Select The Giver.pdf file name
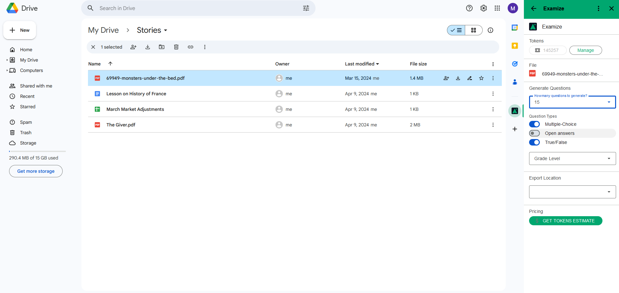The width and height of the screenshot is (619, 293). click(x=121, y=125)
